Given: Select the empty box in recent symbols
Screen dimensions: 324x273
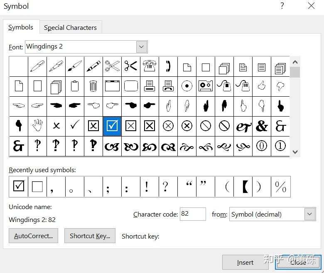Looking at the screenshot, I should point(37,187).
